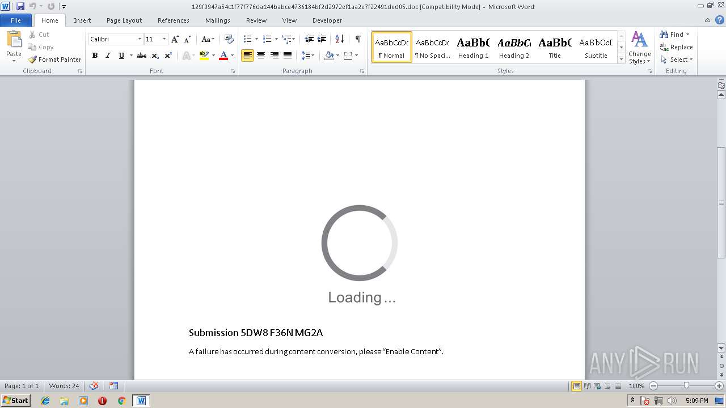
Task: Open the Replace dialog
Action: click(676, 47)
